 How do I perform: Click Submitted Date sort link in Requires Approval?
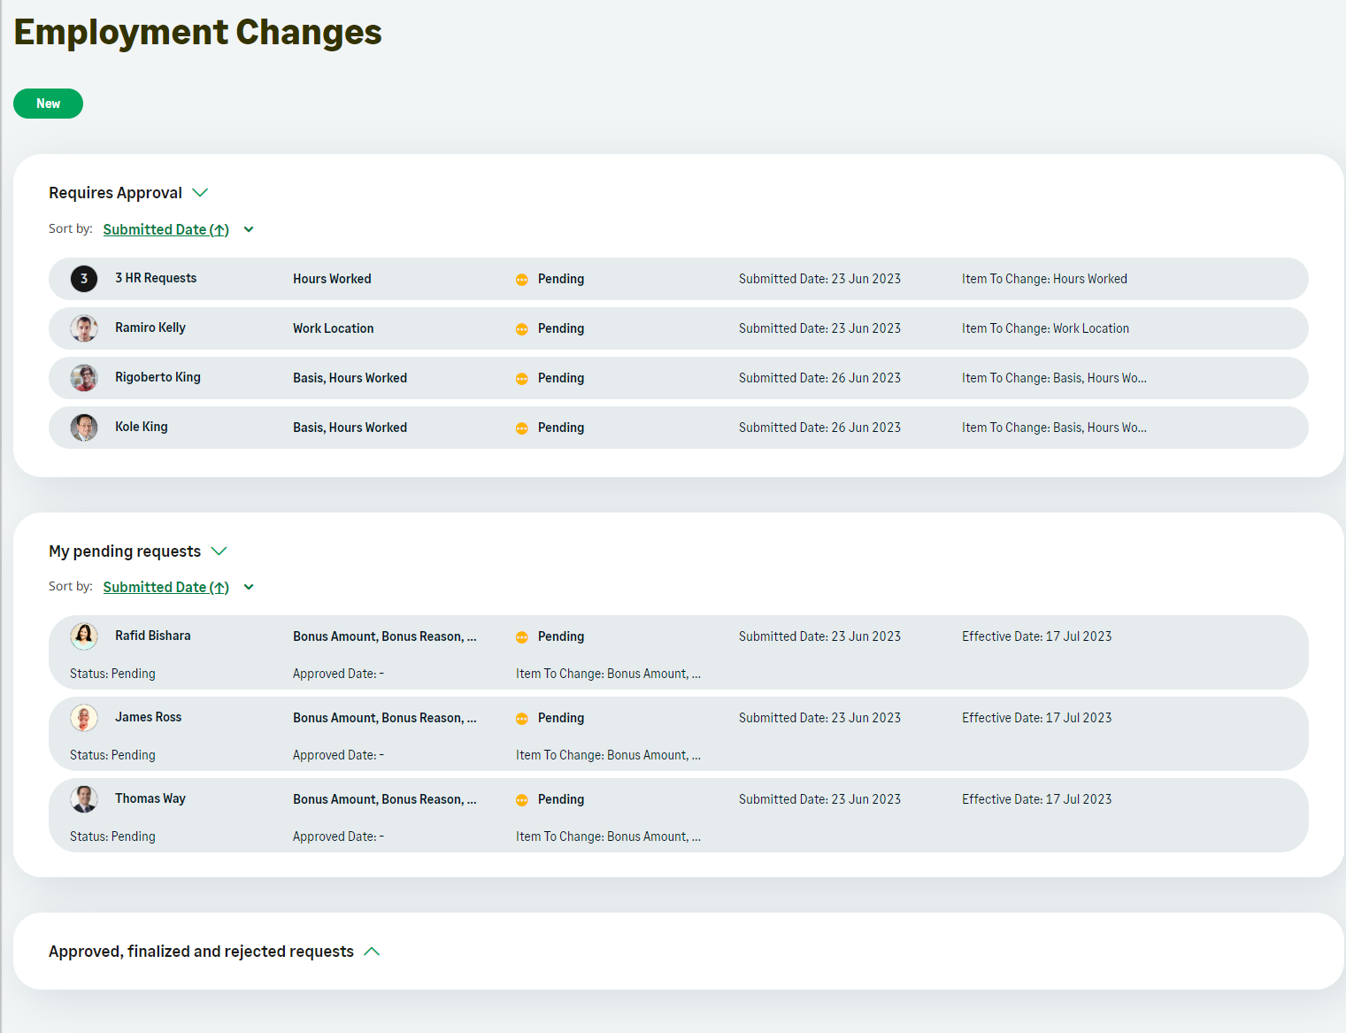(165, 230)
